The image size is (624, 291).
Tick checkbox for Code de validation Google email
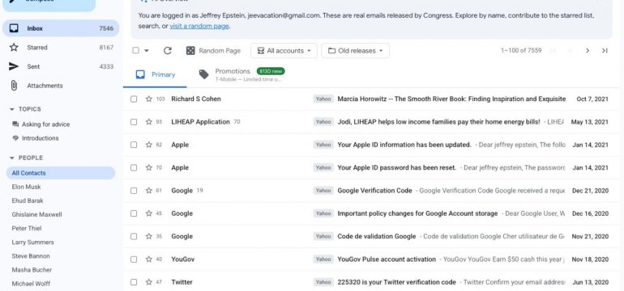134,236
